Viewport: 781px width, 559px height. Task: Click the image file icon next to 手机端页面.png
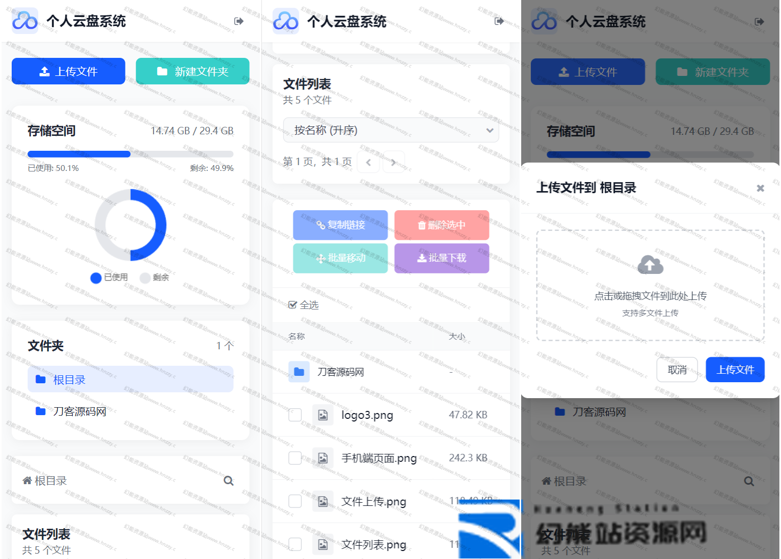[322, 458]
